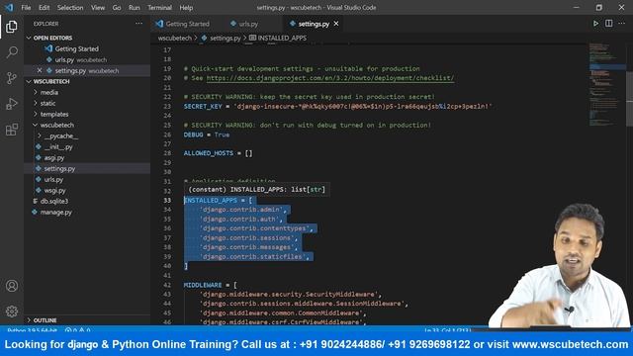Image resolution: width=633 pixels, height=356 pixels.
Task: Open the Manage gear icon
Action: point(12,311)
